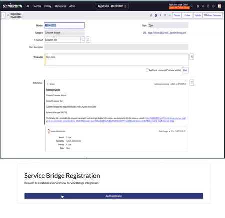Favorite this record with the star icon

[125, 6]
